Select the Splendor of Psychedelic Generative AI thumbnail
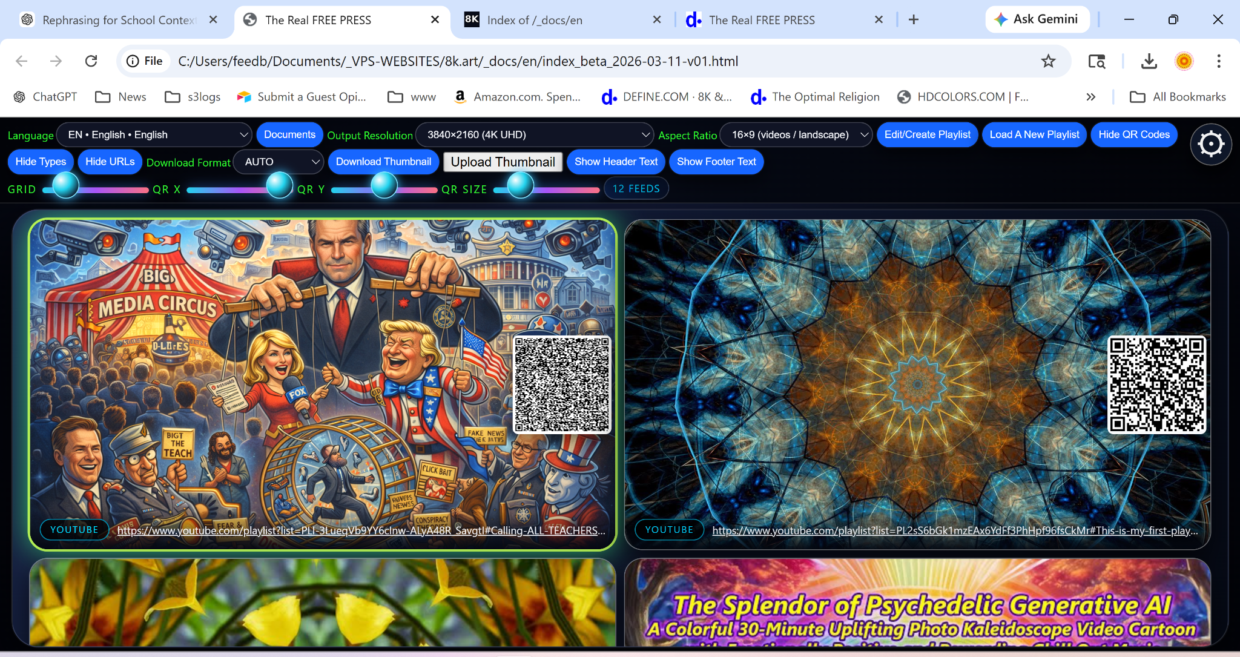 tap(917, 602)
